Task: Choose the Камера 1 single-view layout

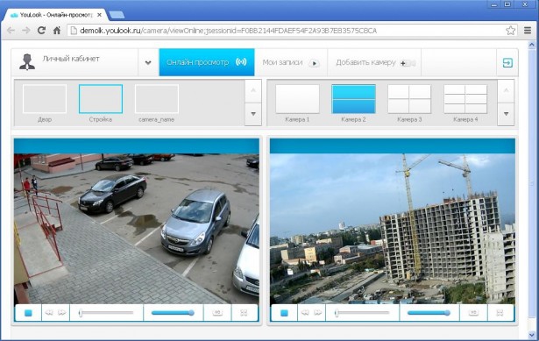Action: click(x=297, y=99)
